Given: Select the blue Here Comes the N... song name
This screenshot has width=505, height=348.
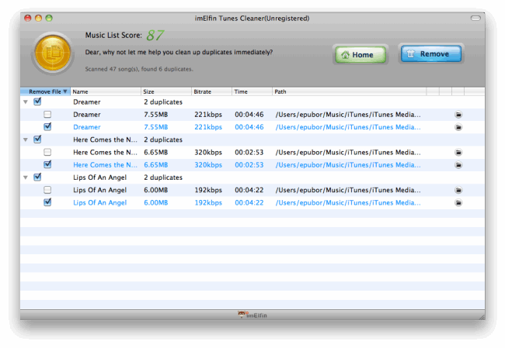Looking at the screenshot, I should tap(106, 165).
